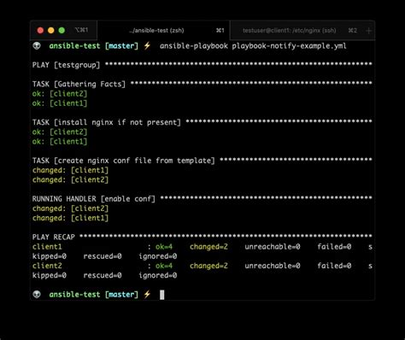Viewport: 405px width, 340px height.
Task: Click the yellow minimize window button
Action: (x=51, y=30)
